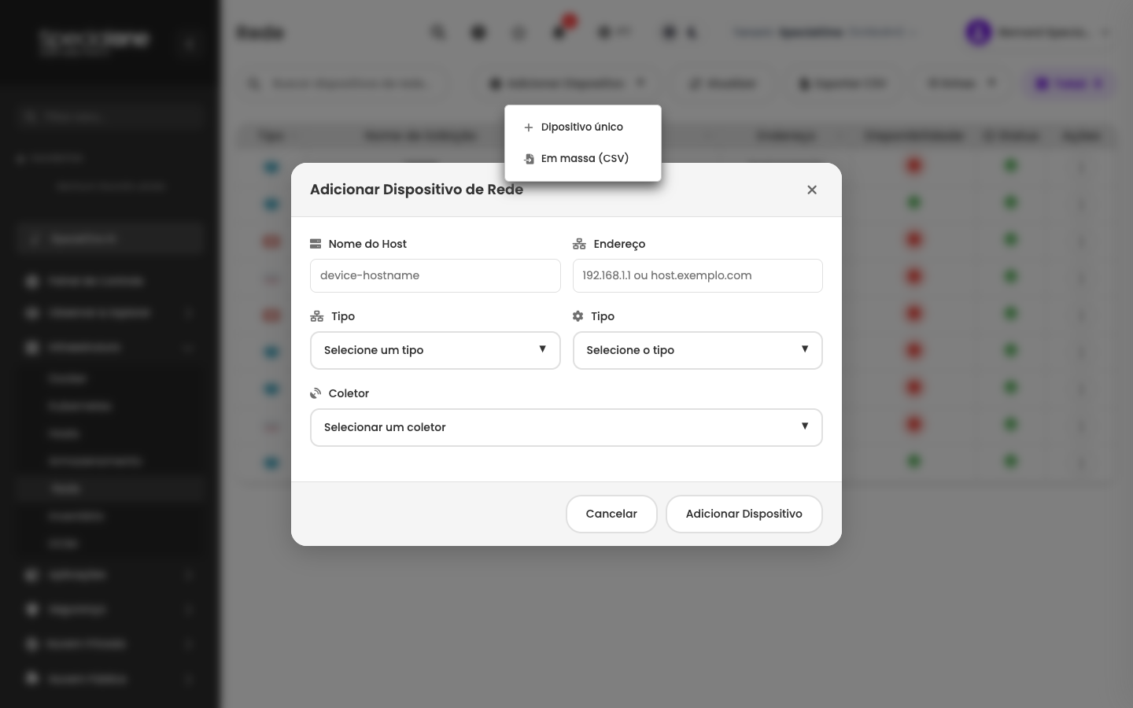Expand the Selecione o tipo combo box

point(698,350)
